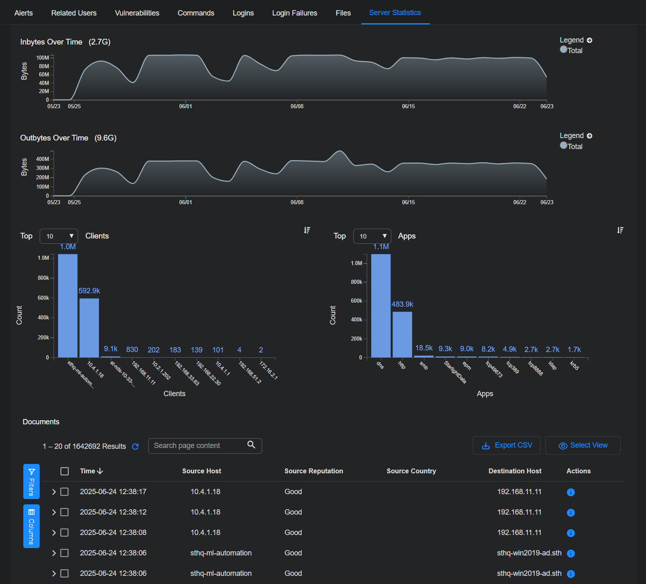Click the sort icon above the Clients chart

tap(307, 230)
